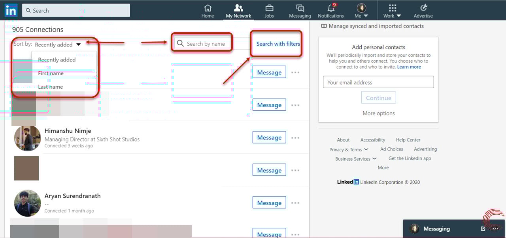
Task: Open the My Network tab
Action: (x=238, y=11)
